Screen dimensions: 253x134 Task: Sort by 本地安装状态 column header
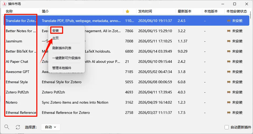click(237, 12)
